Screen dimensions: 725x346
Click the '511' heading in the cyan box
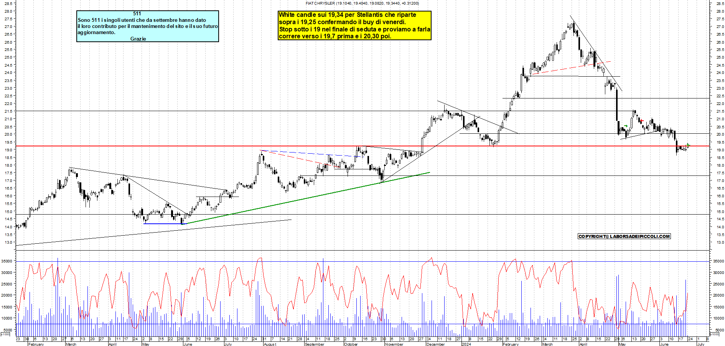pos(137,14)
